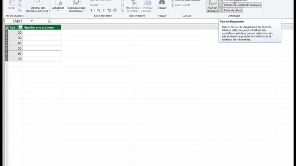Open the Format dropdown
Screen dimensions: 296x166
tap(96, 5)
